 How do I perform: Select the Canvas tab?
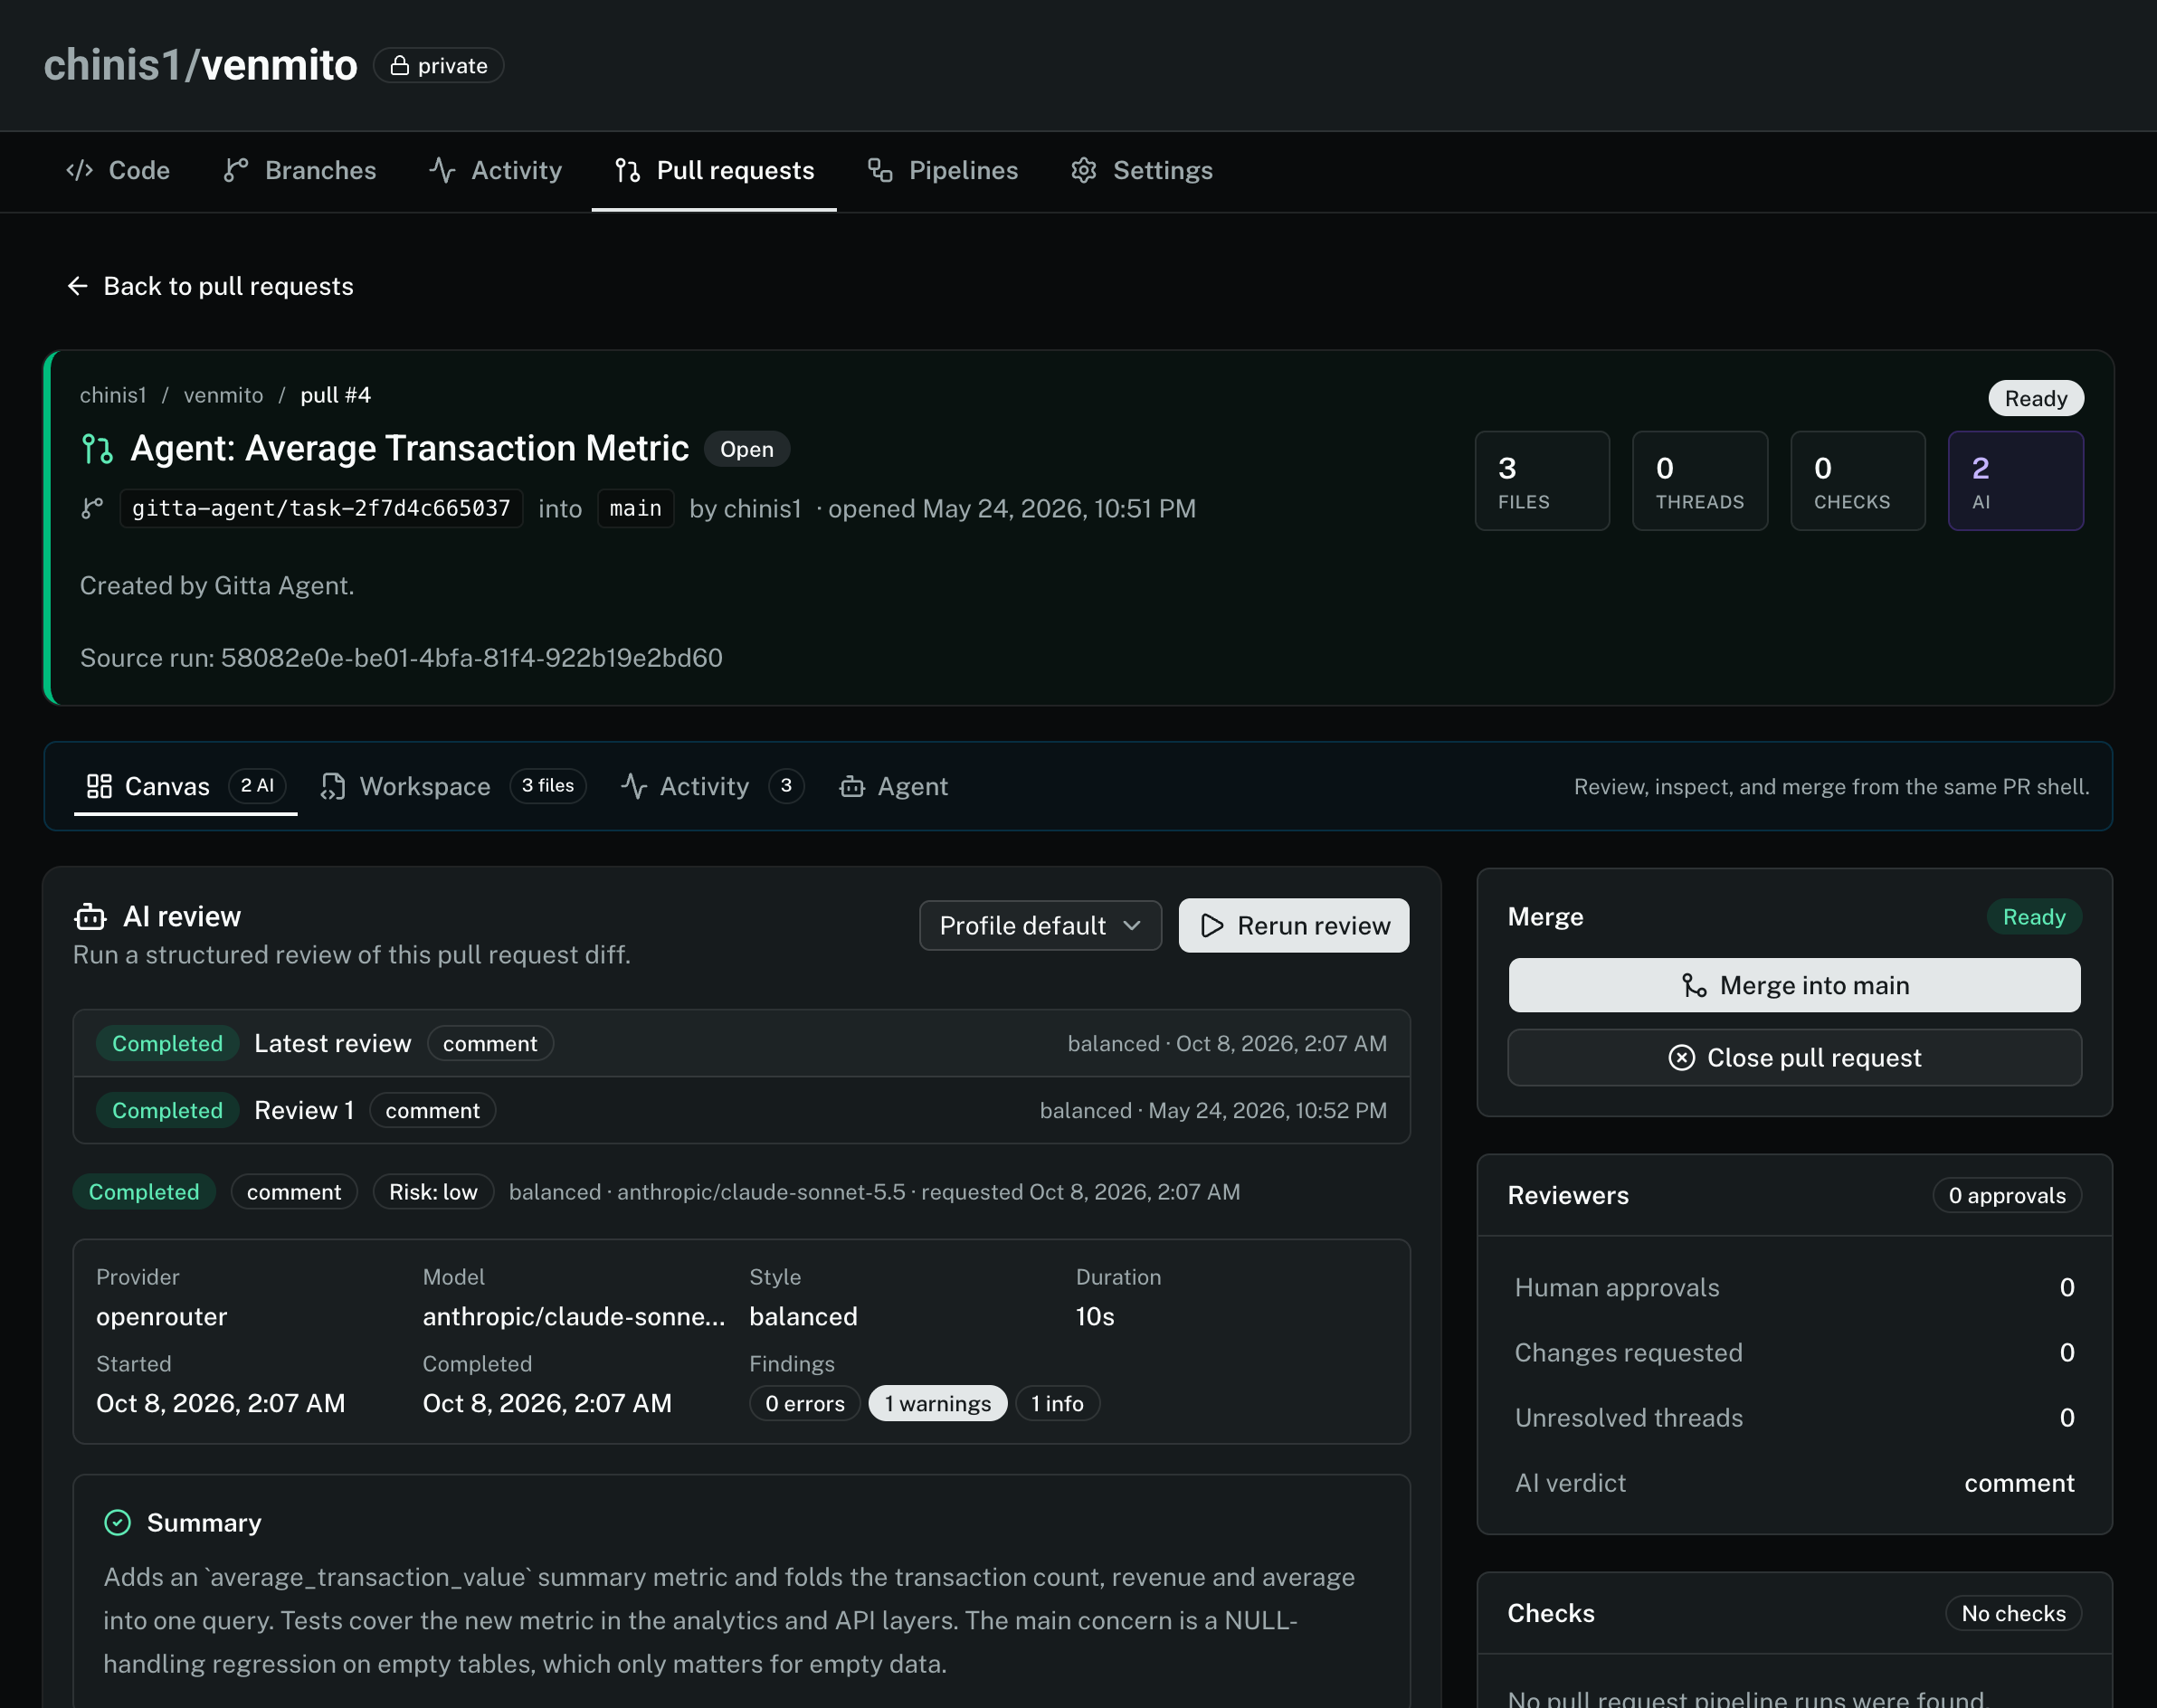click(186, 786)
